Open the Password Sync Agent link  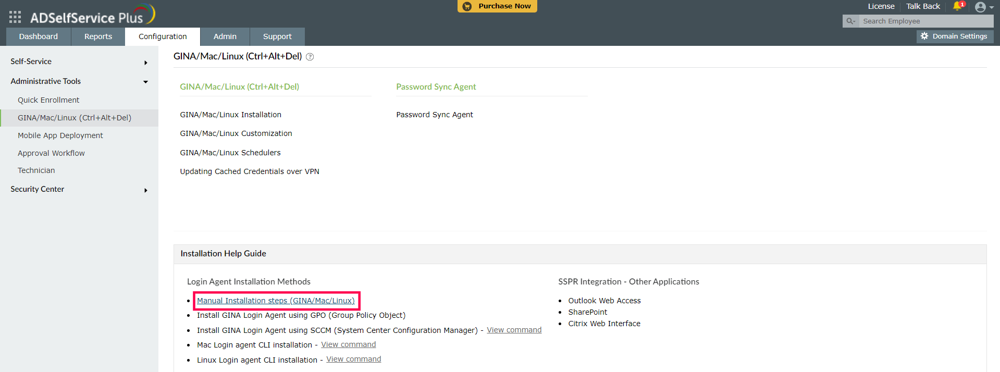pos(435,115)
